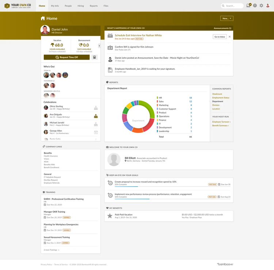
Task: Click Daniel John's profile photo
Action: 45,30
